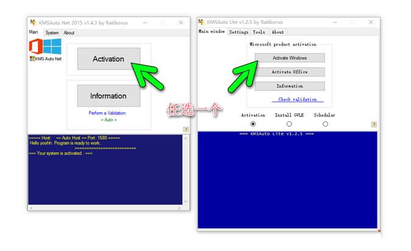Image resolution: width=411 pixels, height=251 pixels.
Task: Click left arrow of KMSAuto Net horizontal scrollbar
Action: [x=31, y=208]
